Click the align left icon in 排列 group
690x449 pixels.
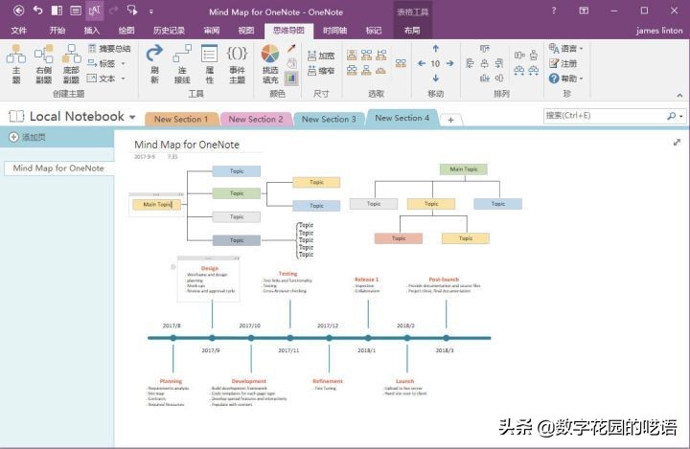tap(470, 64)
